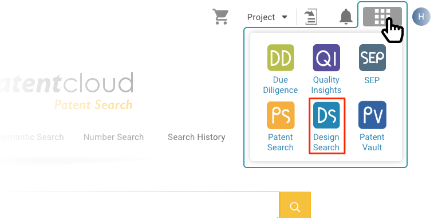Image resolution: width=434 pixels, height=218 pixels.
Task: Open the user avatar H
Action: click(x=421, y=17)
